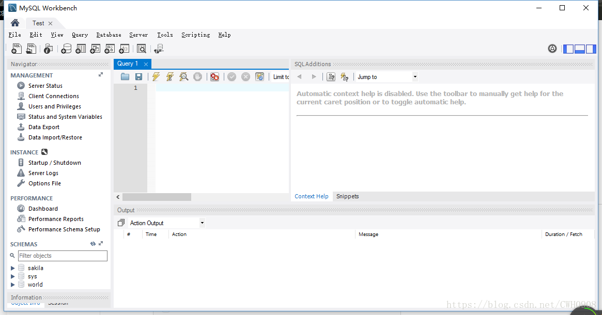Execute statement under cursor icon
602x315 pixels.
169,77
